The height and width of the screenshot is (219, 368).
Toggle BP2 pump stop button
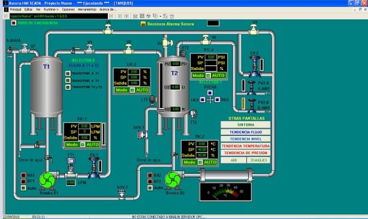150,181
